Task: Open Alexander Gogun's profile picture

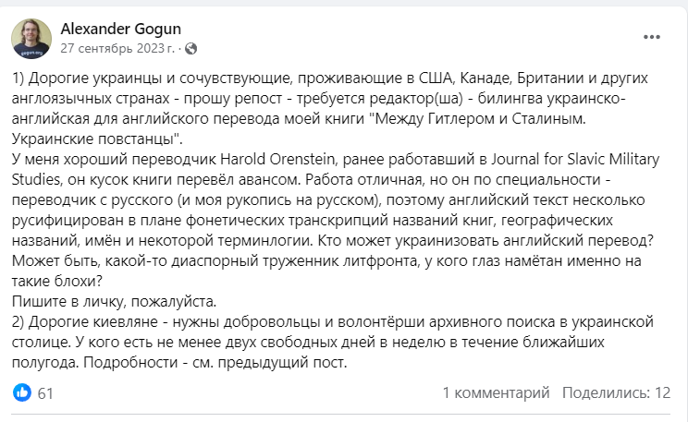Action: pos(31,39)
